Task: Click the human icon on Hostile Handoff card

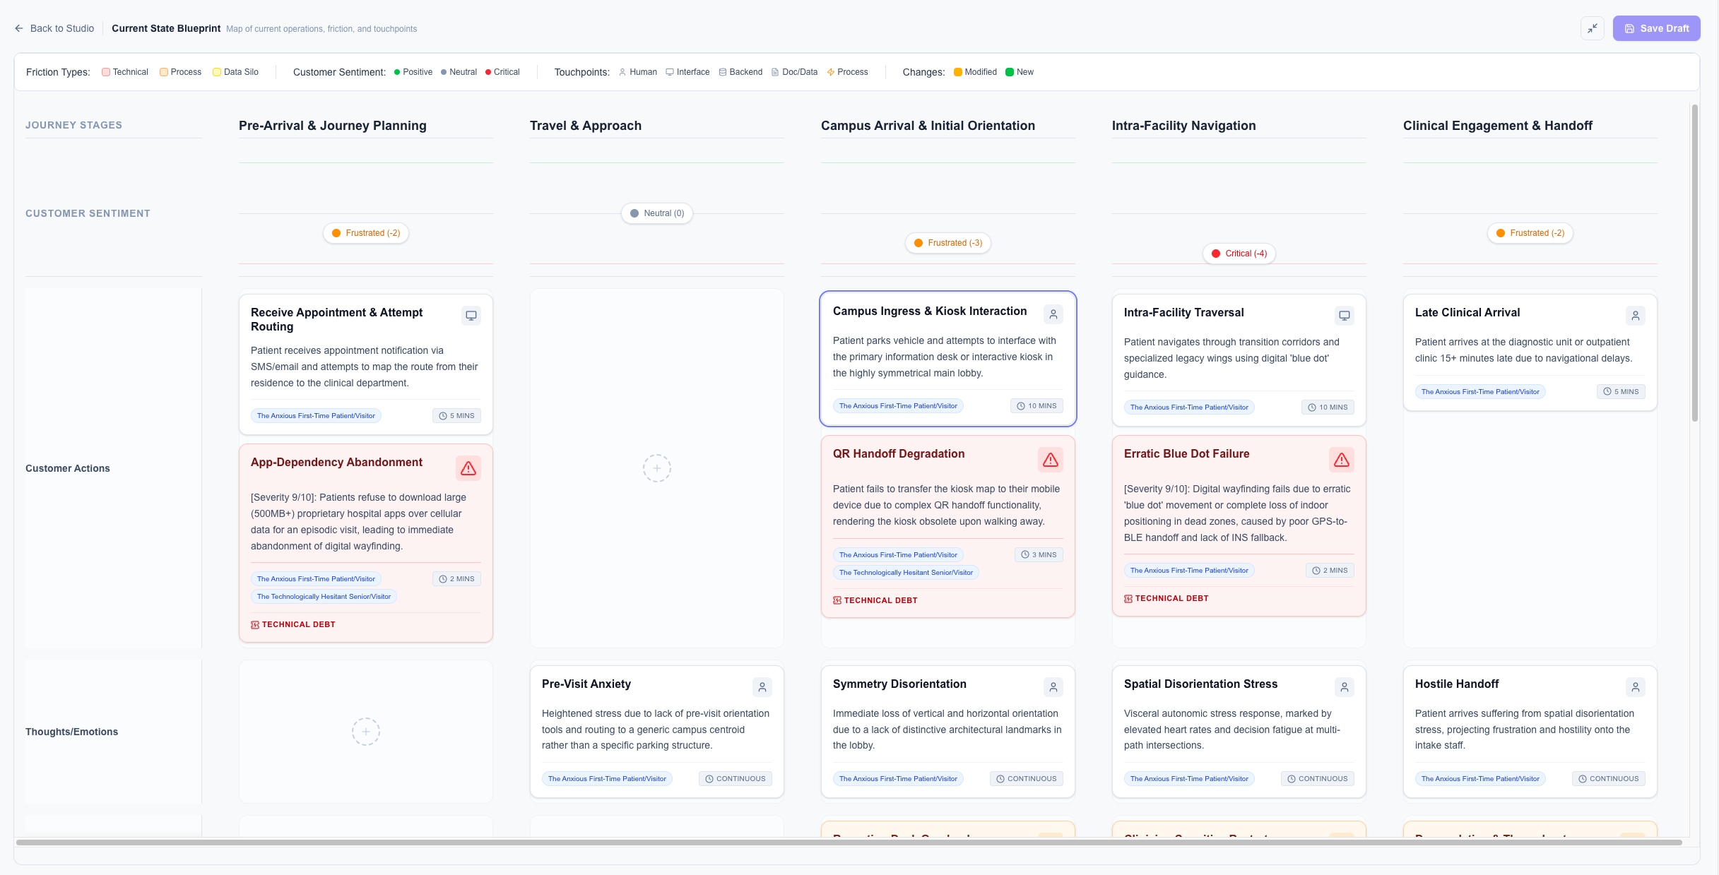Action: click(x=1635, y=687)
